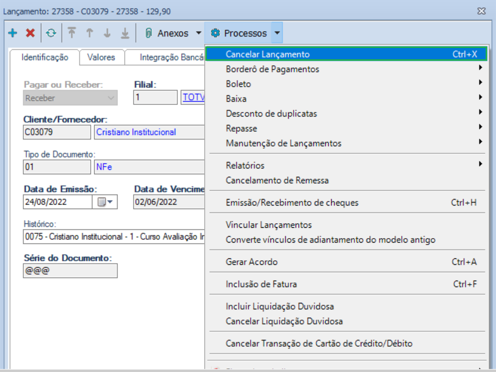Switch to the Identificação tab
This screenshot has width=496, height=372.
pyautogui.click(x=44, y=57)
